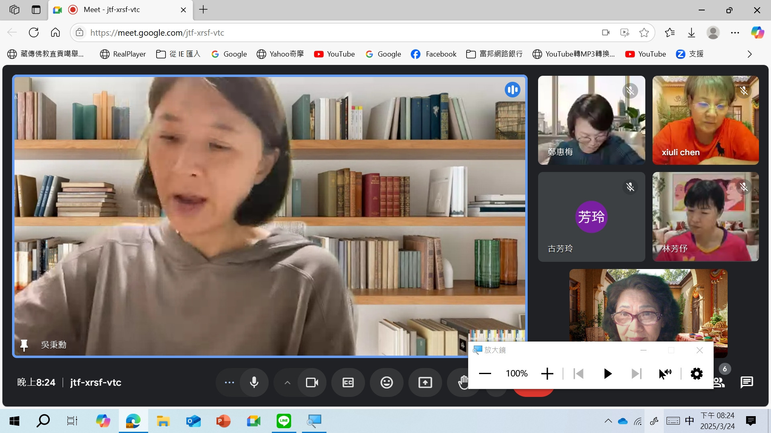
Task: Toggle closed captions CC button
Action: tap(348, 382)
